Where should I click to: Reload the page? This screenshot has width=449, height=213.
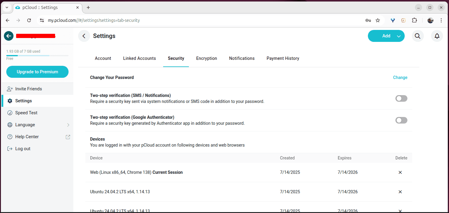[29, 20]
